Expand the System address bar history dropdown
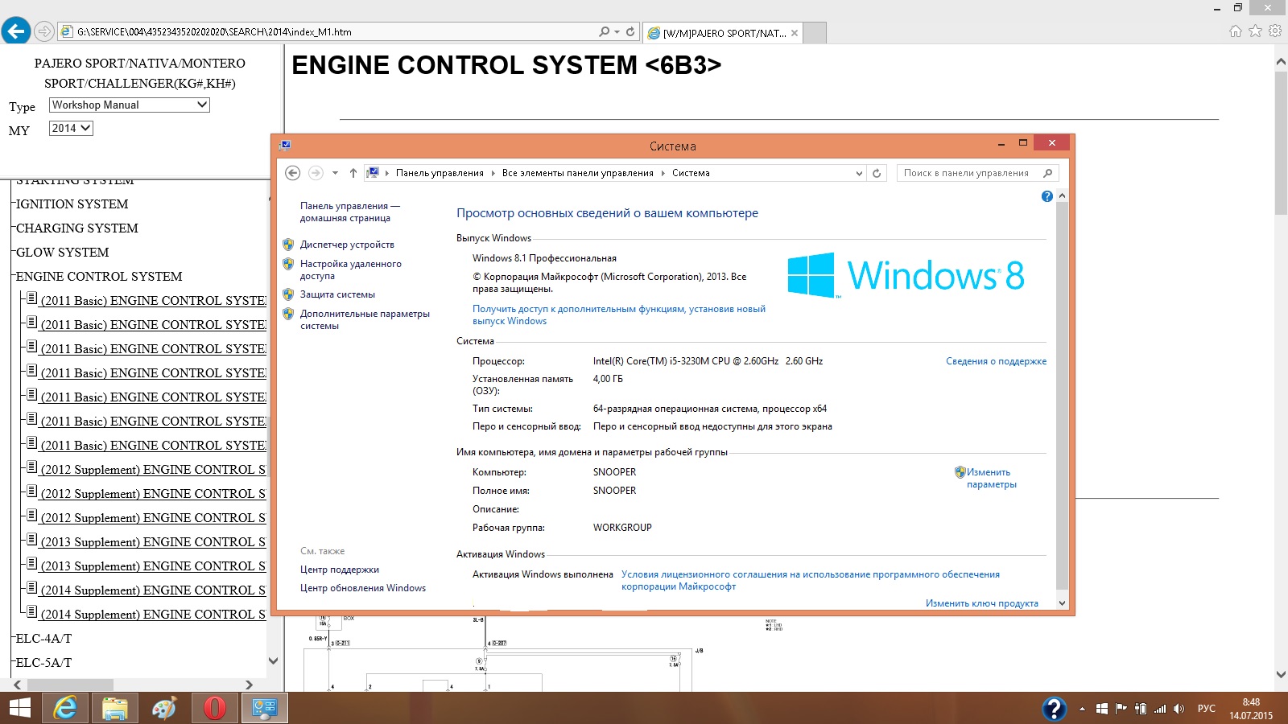This screenshot has width=1288, height=724. tap(859, 173)
